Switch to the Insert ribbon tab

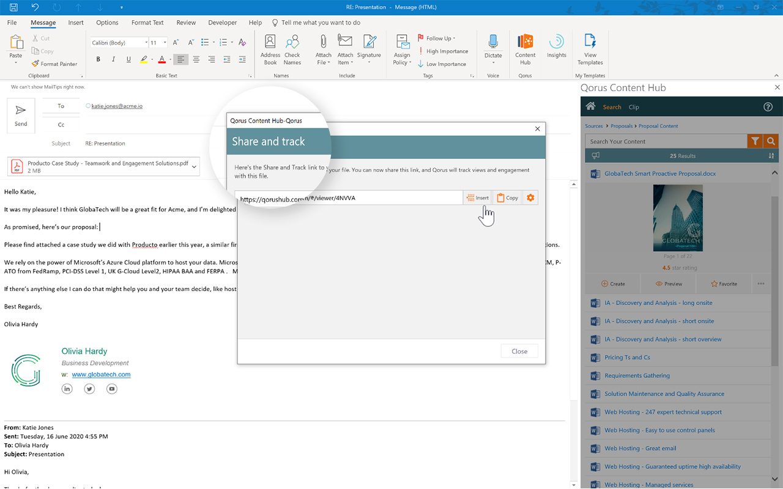coord(76,23)
